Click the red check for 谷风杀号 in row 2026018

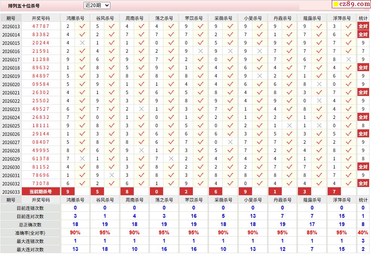(112, 68)
